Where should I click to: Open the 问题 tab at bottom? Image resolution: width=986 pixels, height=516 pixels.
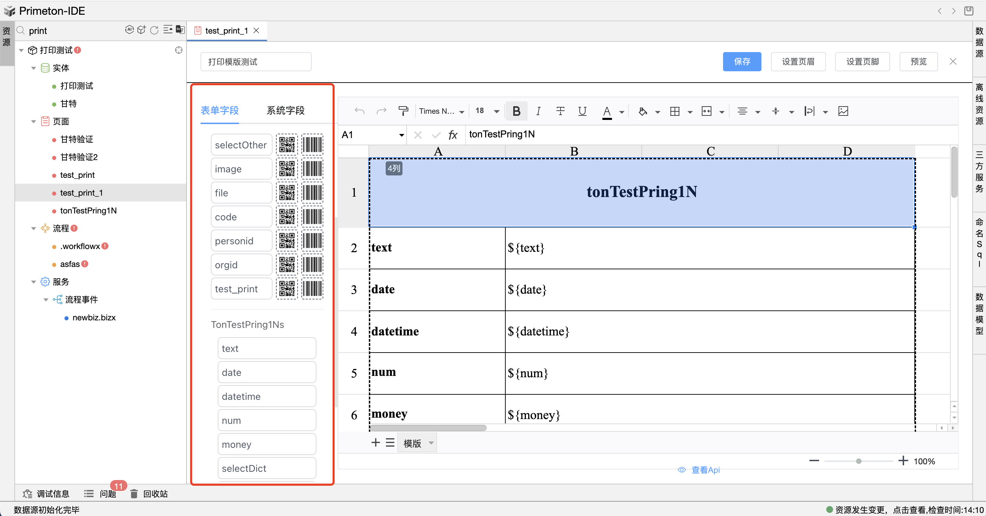click(108, 494)
